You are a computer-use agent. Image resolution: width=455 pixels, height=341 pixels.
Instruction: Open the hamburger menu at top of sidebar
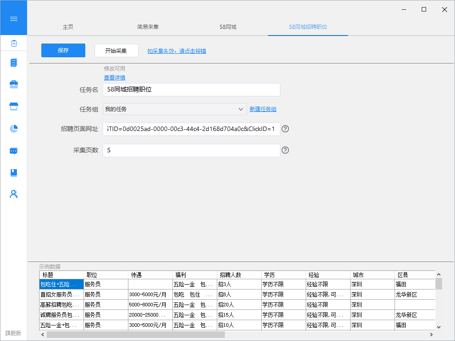tap(14, 19)
